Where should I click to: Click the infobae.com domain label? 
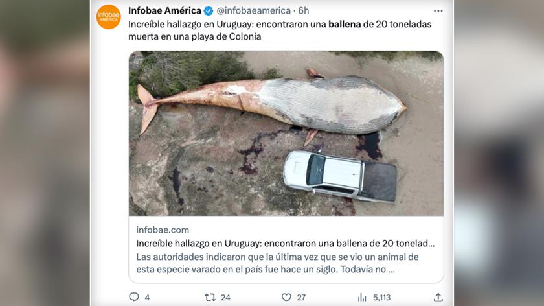click(163, 230)
